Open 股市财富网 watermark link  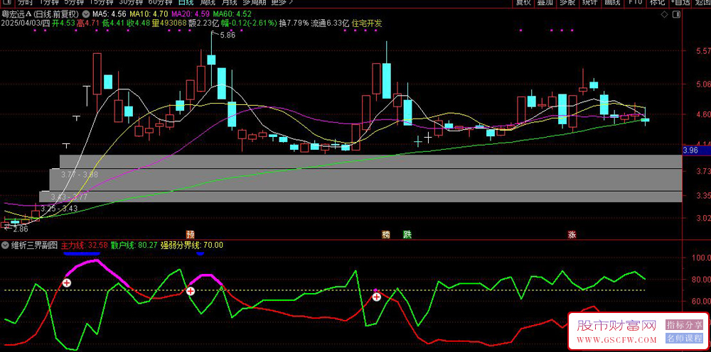click(616, 326)
